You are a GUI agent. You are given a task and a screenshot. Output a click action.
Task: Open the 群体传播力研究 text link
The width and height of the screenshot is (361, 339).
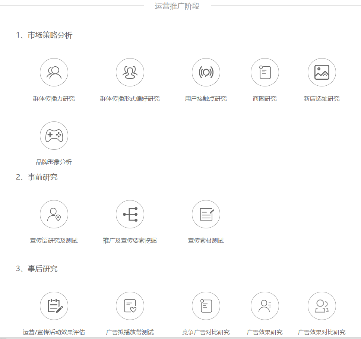tap(54, 99)
